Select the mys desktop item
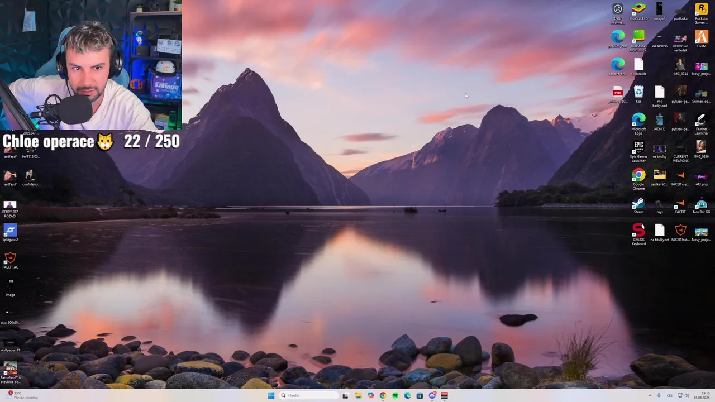Screen dimensions: 715x402 (660, 205)
